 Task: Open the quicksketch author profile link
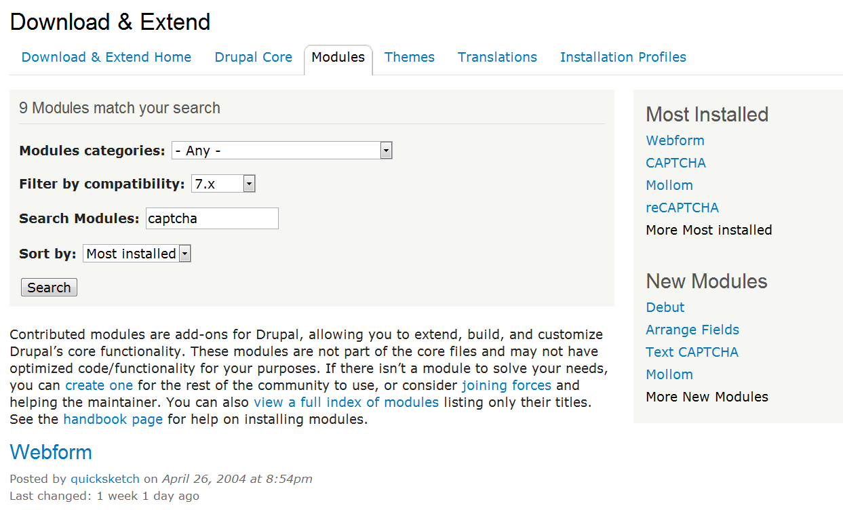104,479
